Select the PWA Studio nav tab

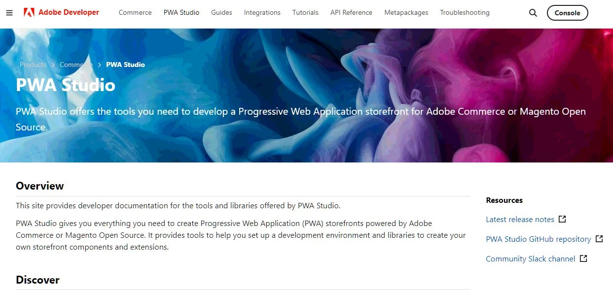[181, 13]
